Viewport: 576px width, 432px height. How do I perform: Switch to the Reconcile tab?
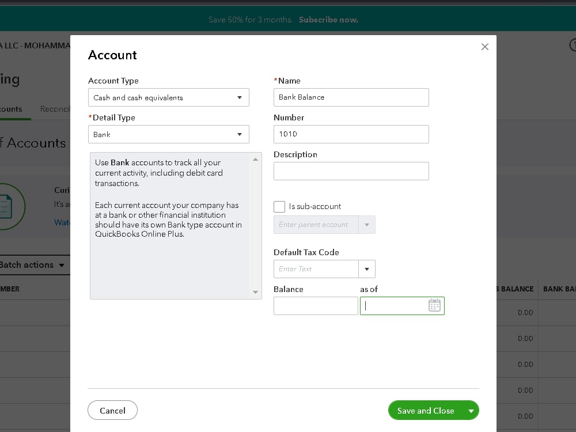[56, 109]
